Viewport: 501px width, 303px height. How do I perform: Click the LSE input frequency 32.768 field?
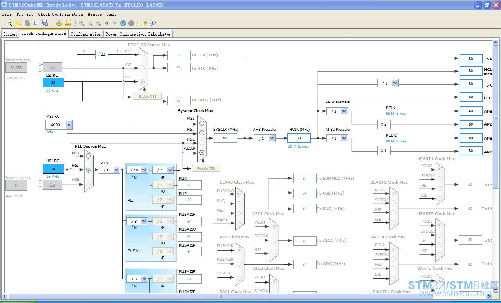coord(16,67)
